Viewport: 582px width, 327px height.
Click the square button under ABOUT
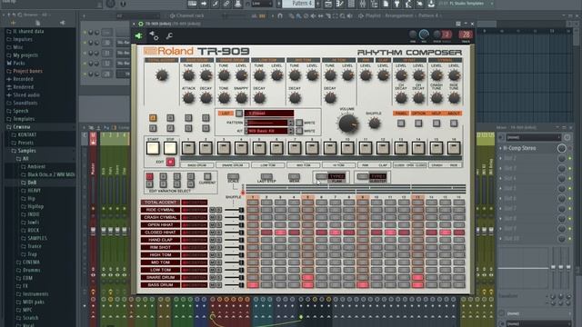[x=454, y=124]
